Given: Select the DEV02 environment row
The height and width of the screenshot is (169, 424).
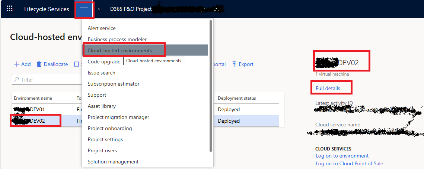Looking at the screenshot, I should 145,121.
